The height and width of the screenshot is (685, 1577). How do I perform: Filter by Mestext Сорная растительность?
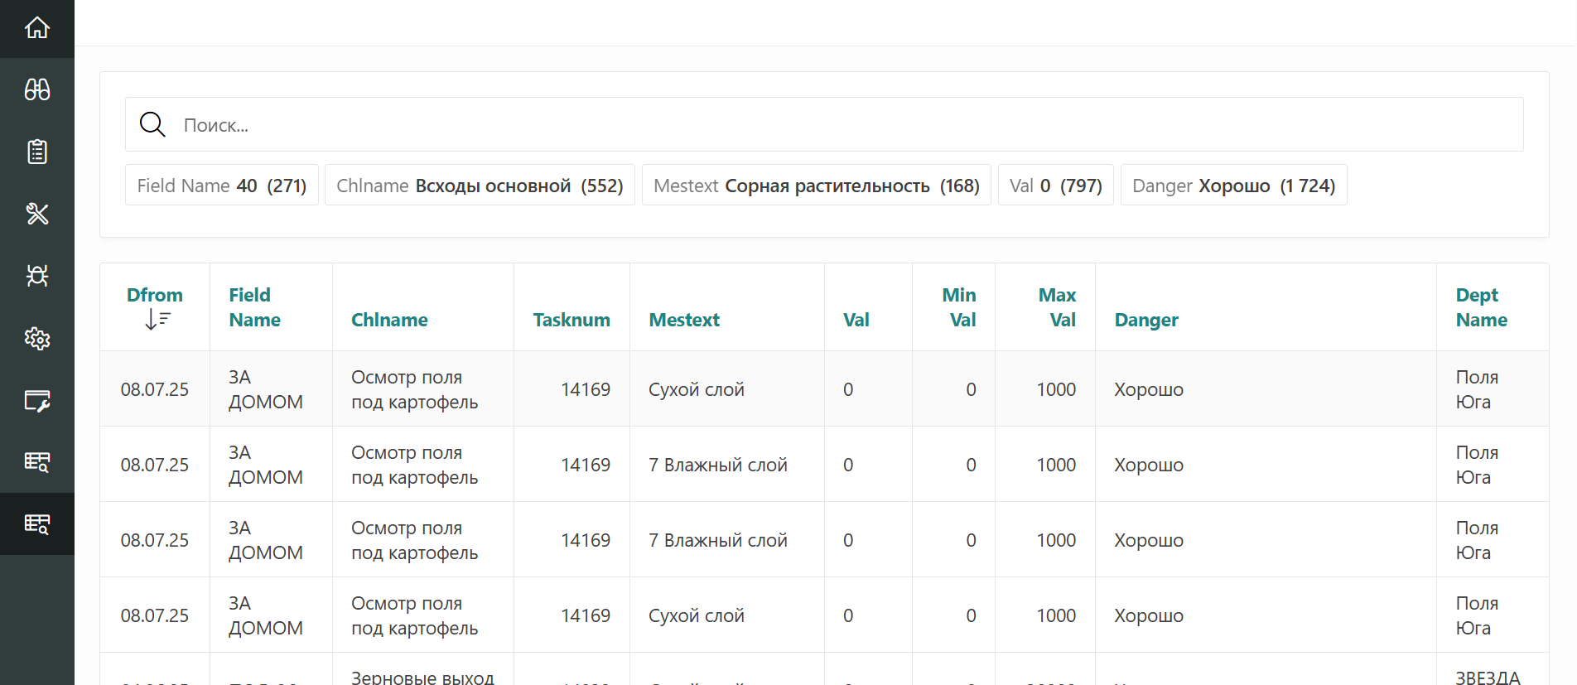tap(816, 186)
